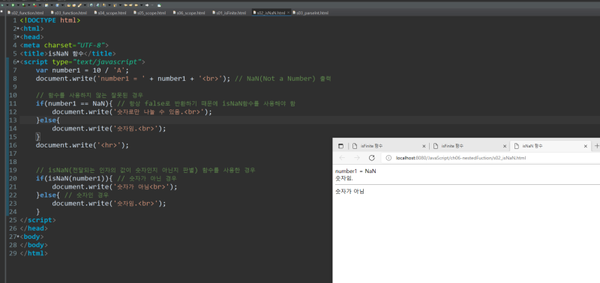600x283 pixels.
Task: Click the '숫자로만 나눌 수 있음' write line
Action: point(132,112)
